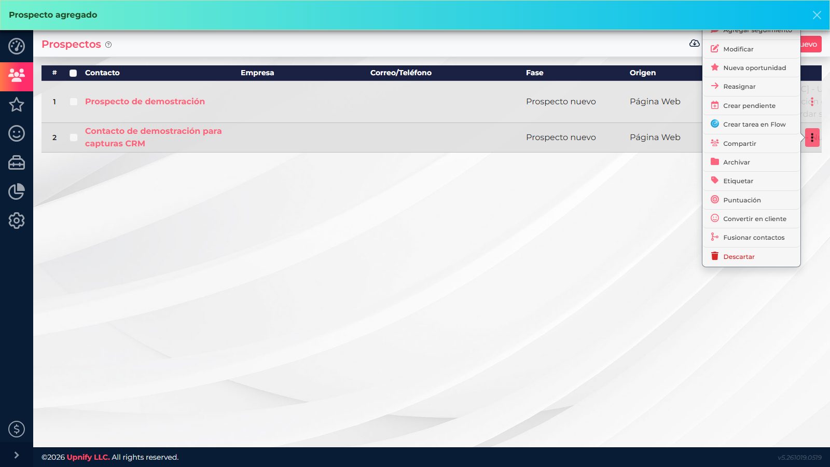Screen dimensions: 830x467
Task: Close the Prospecto agregado notification
Action: [x=817, y=15]
